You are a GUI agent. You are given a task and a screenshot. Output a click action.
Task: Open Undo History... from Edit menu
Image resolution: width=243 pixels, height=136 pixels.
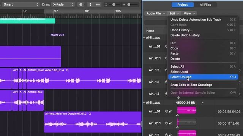pos(203,30)
